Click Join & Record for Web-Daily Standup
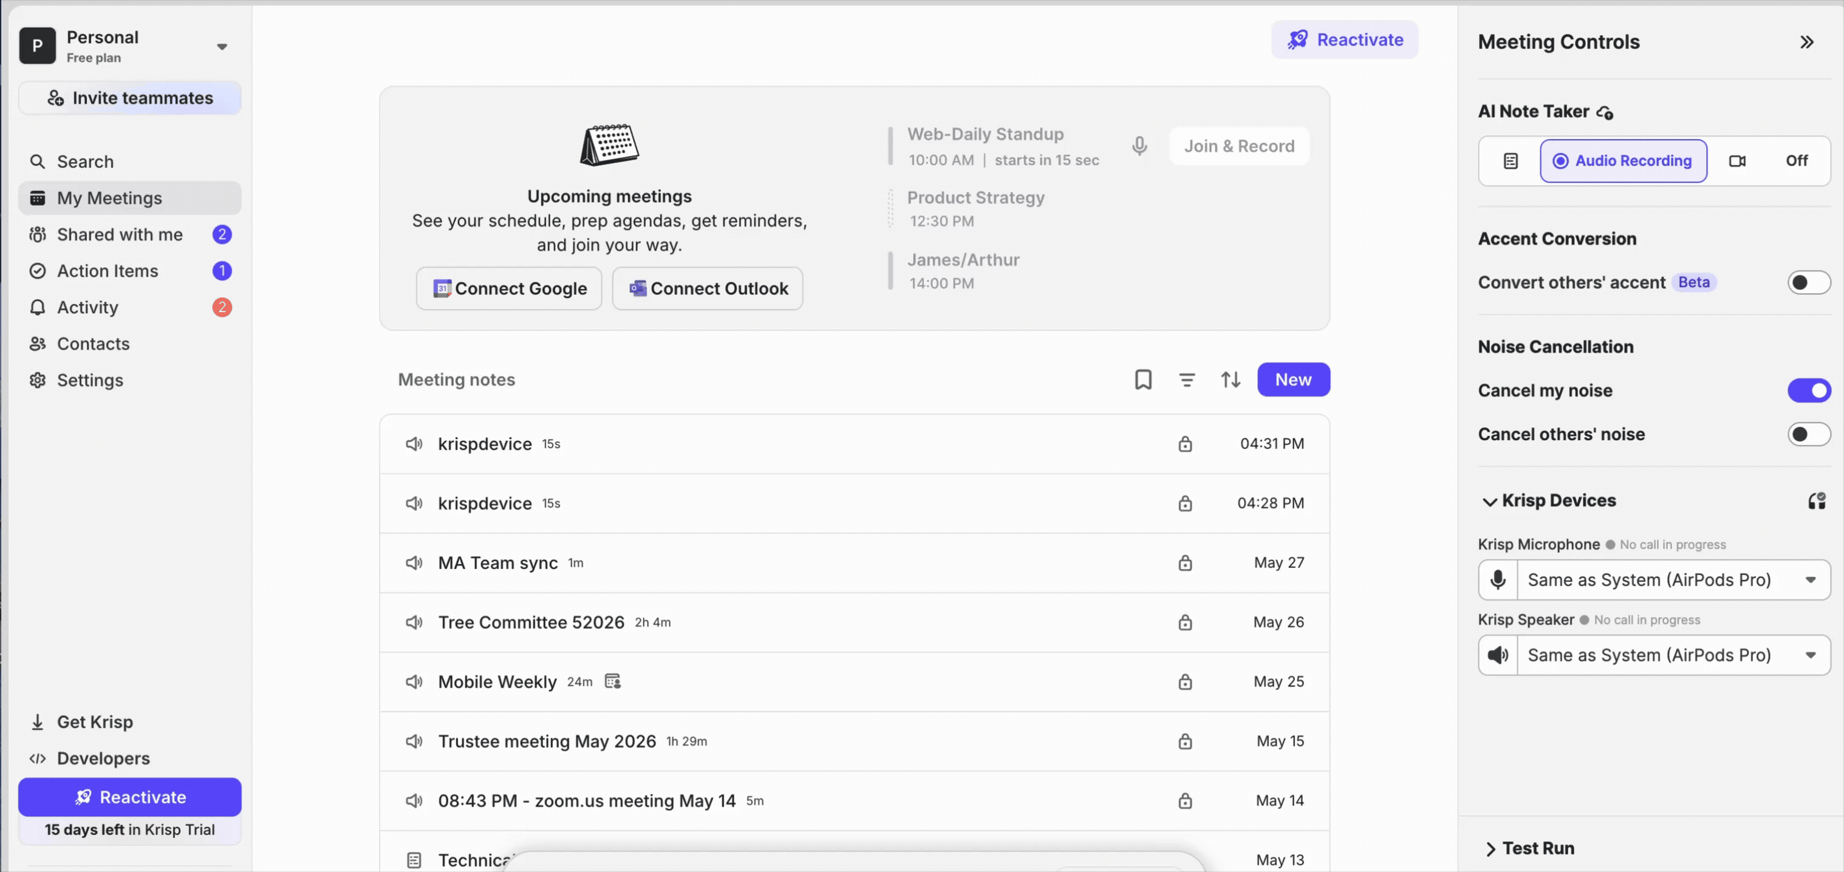 [x=1239, y=146]
